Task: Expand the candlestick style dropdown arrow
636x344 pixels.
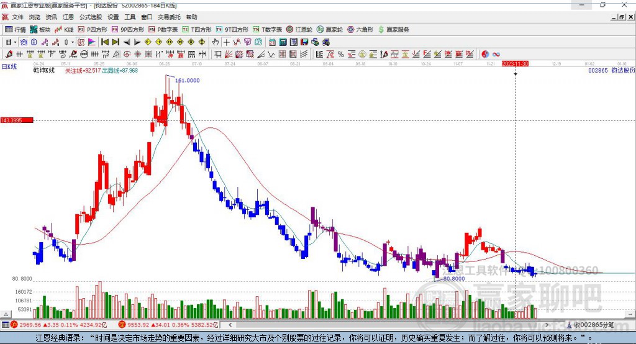Action: click(73, 42)
